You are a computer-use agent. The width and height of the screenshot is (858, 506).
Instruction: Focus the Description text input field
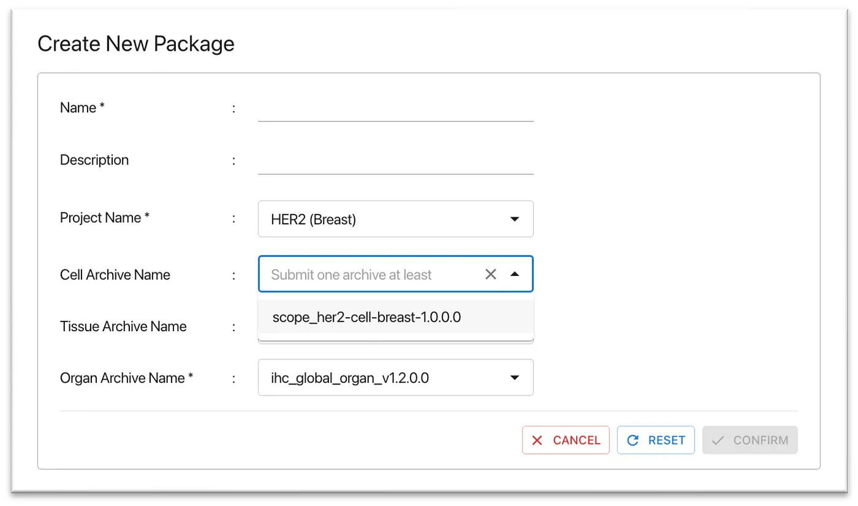(395, 163)
